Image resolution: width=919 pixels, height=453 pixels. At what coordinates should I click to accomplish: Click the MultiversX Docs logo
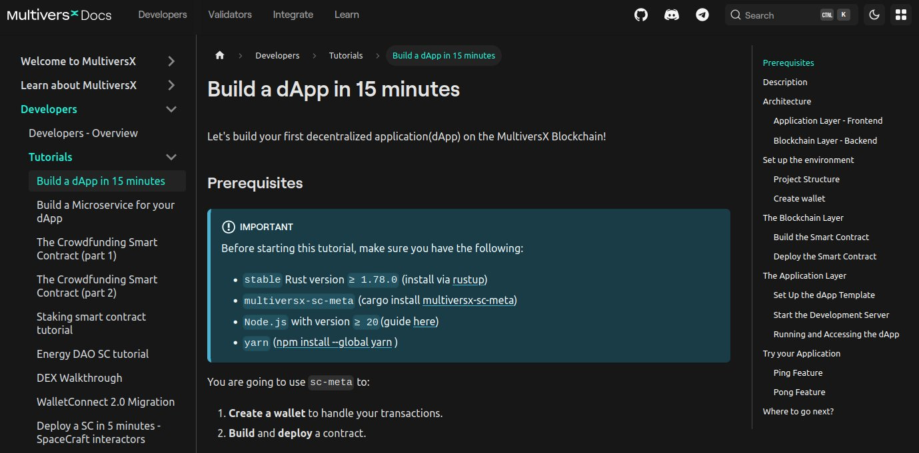coord(59,15)
